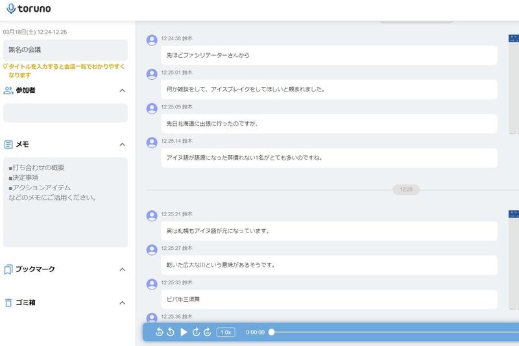Viewport: 519px width, 346px height.
Task: Select the message about アイスブレイク
Action: (x=329, y=90)
